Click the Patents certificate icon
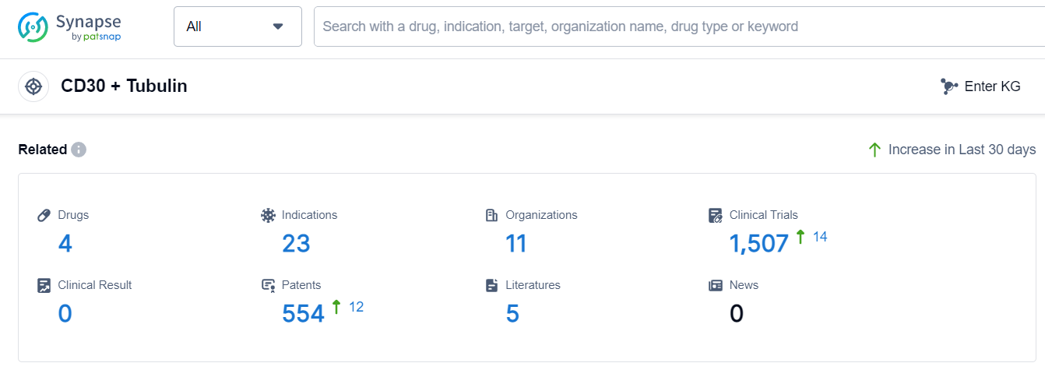This screenshot has width=1045, height=370. tap(268, 285)
